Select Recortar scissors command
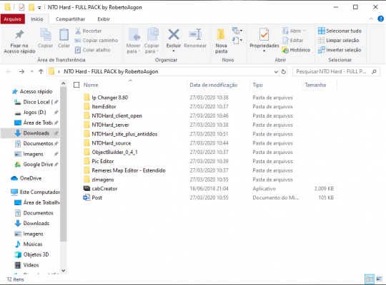The height and width of the screenshot is (285, 386). tap(89, 31)
